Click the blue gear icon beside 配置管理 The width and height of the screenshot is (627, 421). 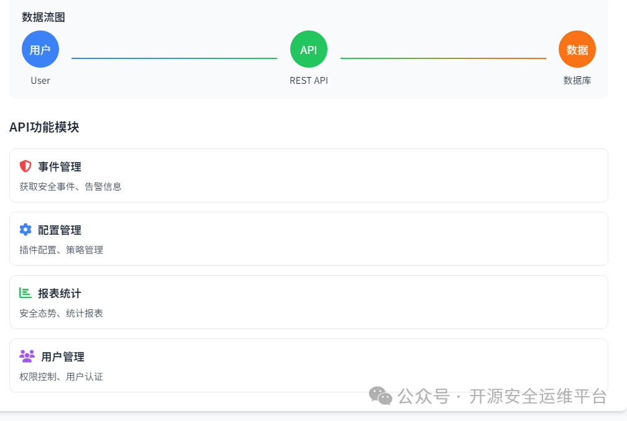pos(25,230)
